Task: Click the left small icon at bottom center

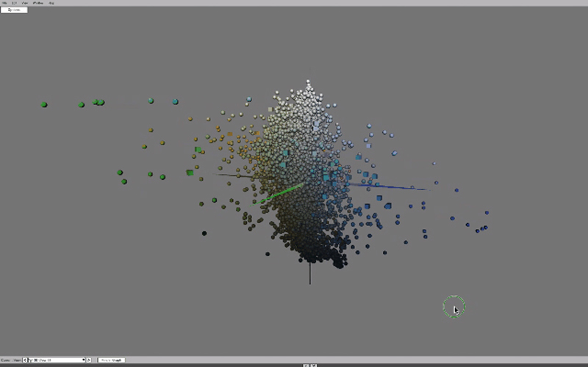Action: (307, 365)
